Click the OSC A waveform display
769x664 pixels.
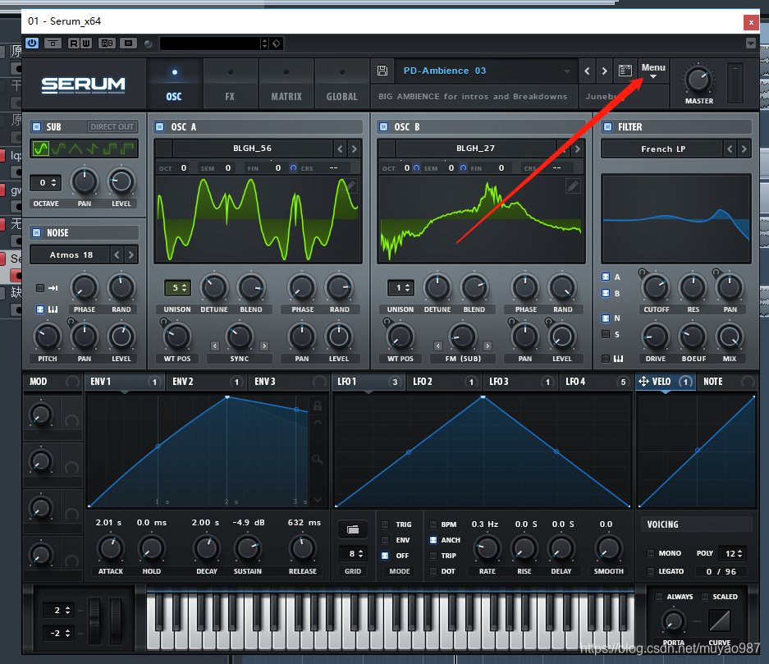coord(258,219)
